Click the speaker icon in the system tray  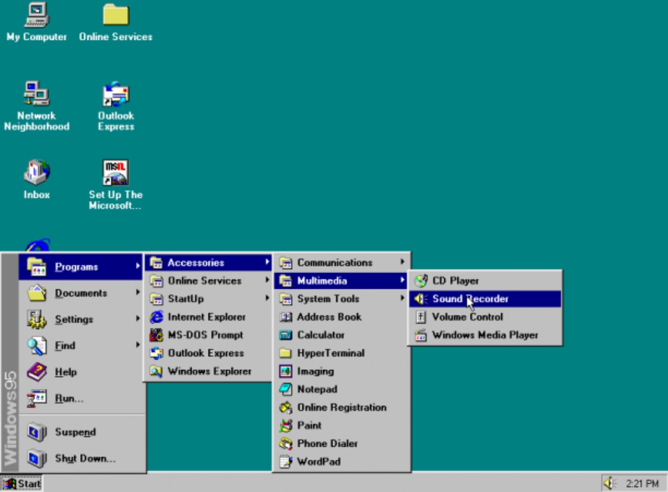click(610, 484)
